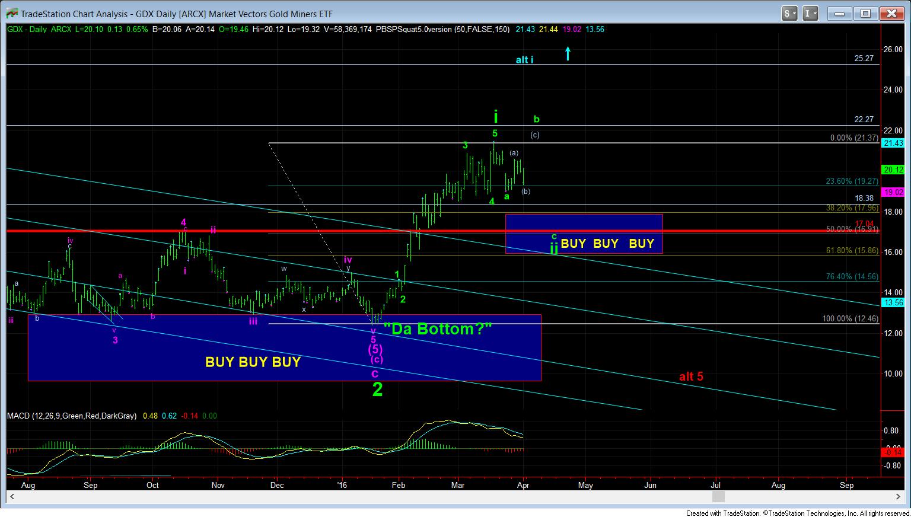Click the 22.27 horizontal line label
This screenshot has width=911, height=517.
864,119
